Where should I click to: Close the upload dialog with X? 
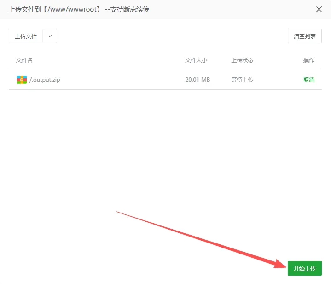319,9
